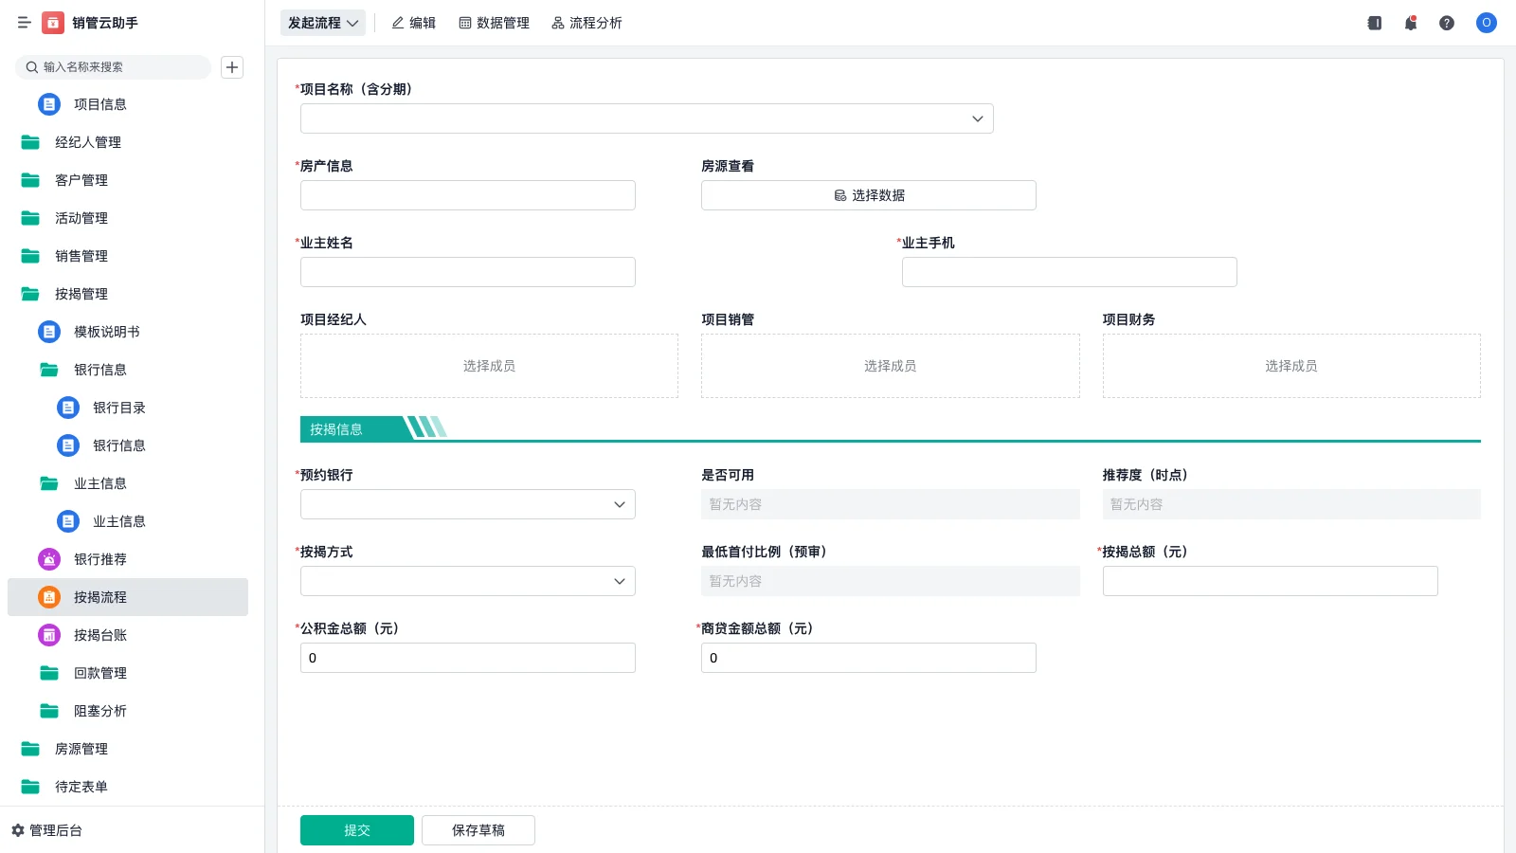Screen dimensions: 1516x853
Task: Click the 提交 submit button
Action: pyautogui.click(x=356, y=829)
